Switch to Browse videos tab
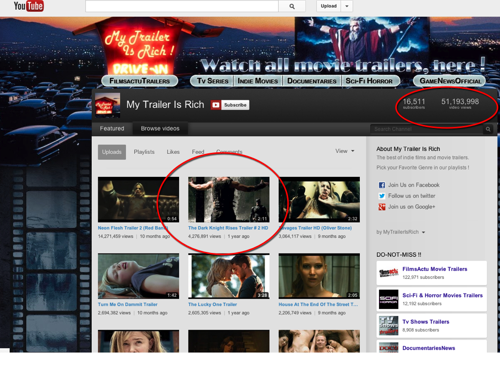The image size is (500, 375). (160, 128)
